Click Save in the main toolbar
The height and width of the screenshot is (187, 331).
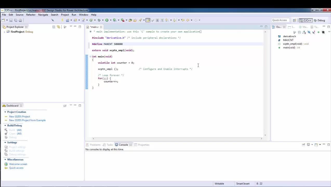(x=11, y=20)
